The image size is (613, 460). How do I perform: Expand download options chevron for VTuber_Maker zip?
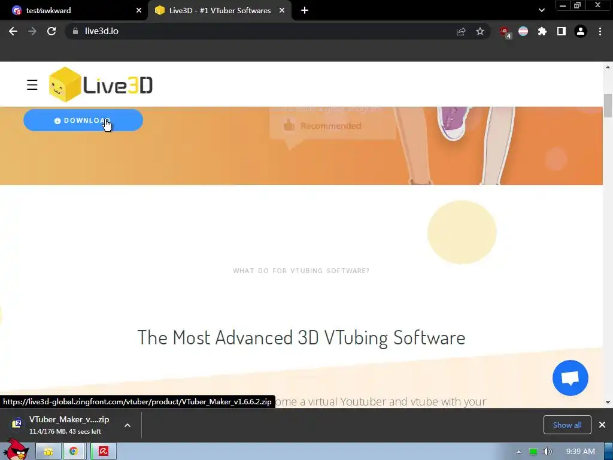128,425
